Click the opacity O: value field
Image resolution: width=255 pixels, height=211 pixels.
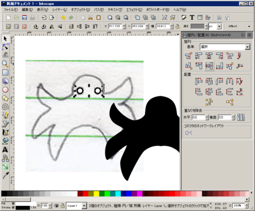point(44,205)
